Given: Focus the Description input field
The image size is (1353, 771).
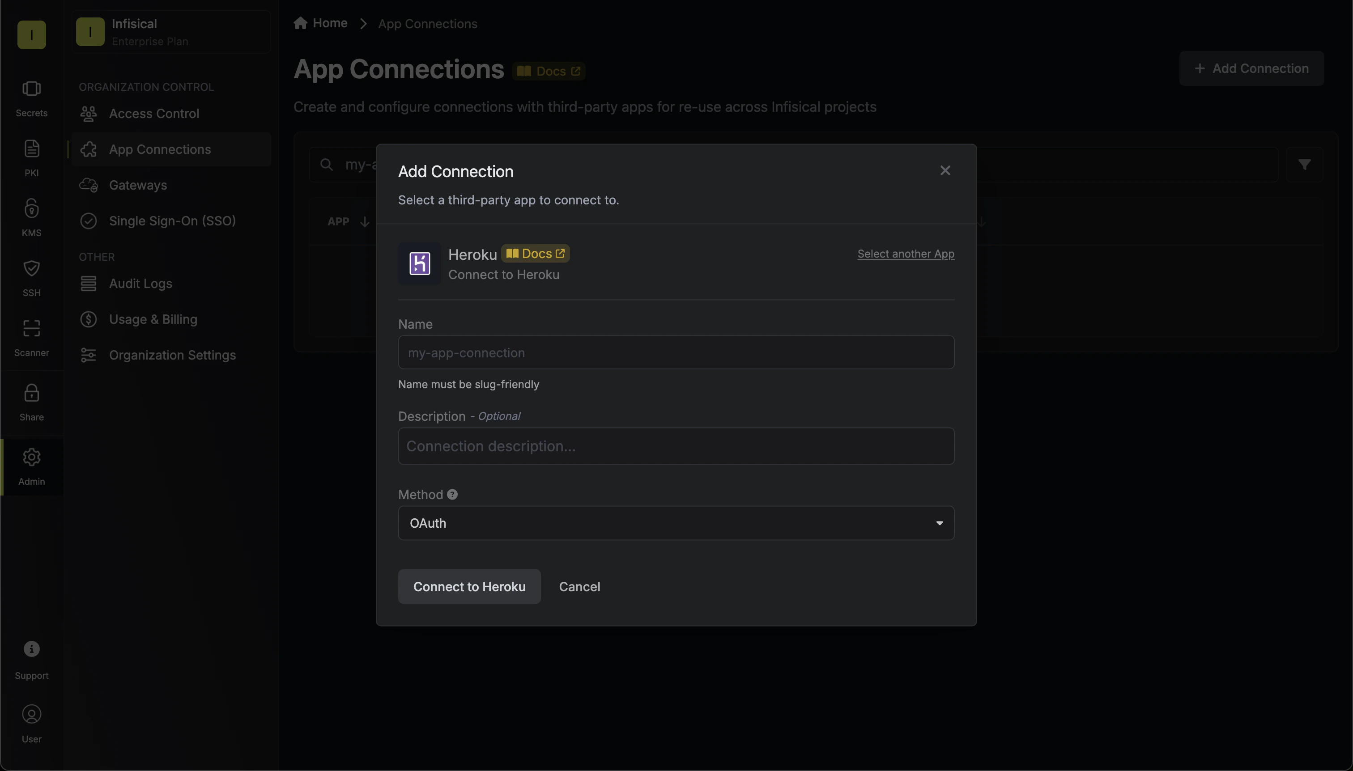Looking at the screenshot, I should (676, 446).
